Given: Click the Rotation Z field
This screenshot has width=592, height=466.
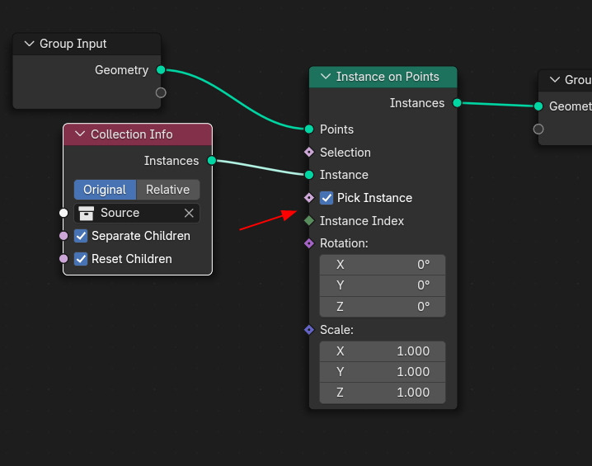Looking at the screenshot, I should coord(383,307).
